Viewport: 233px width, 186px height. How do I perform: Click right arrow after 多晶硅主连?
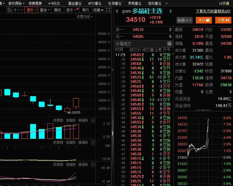pos(171,12)
